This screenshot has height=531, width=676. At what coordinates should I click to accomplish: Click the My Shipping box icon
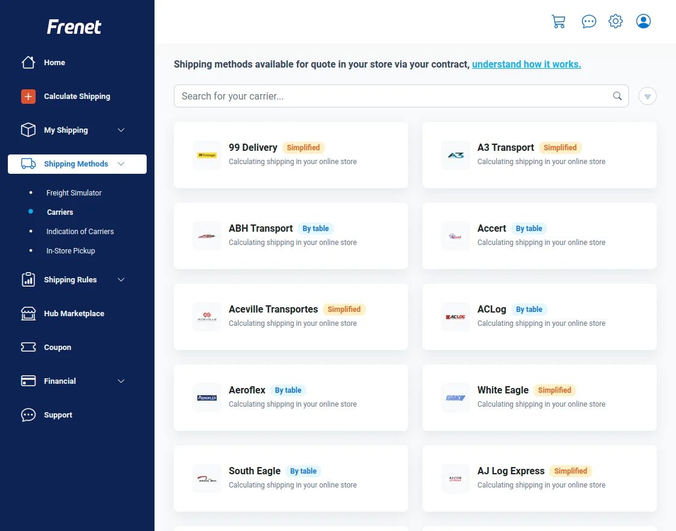(x=28, y=130)
